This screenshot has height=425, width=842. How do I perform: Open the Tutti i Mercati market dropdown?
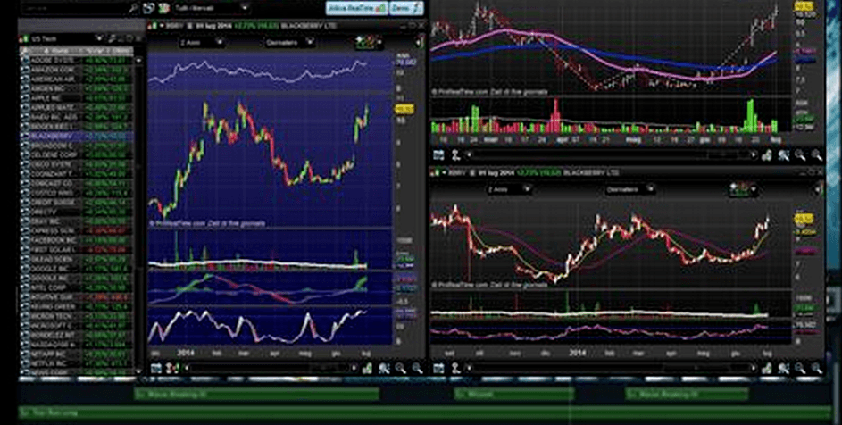click(212, 8)
